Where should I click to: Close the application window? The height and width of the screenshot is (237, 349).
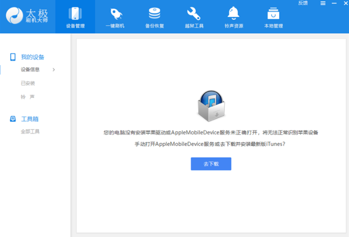click(x=345, y=3)
